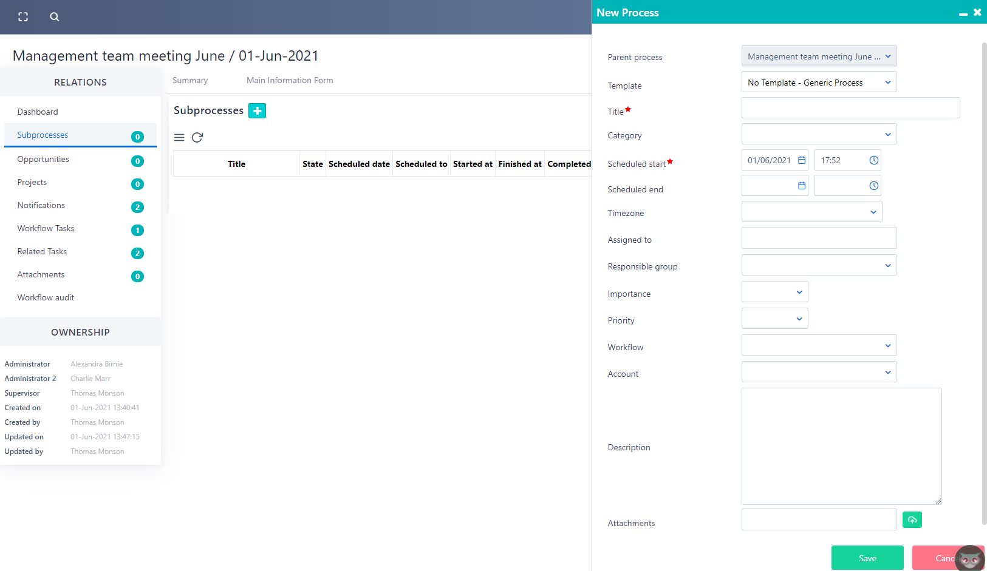Open the Category dropdown
The image size is (987, 571).
[819, 134]
